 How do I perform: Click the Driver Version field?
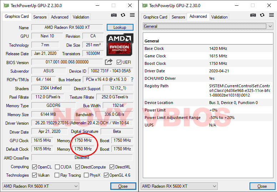(x=82, y=123)
